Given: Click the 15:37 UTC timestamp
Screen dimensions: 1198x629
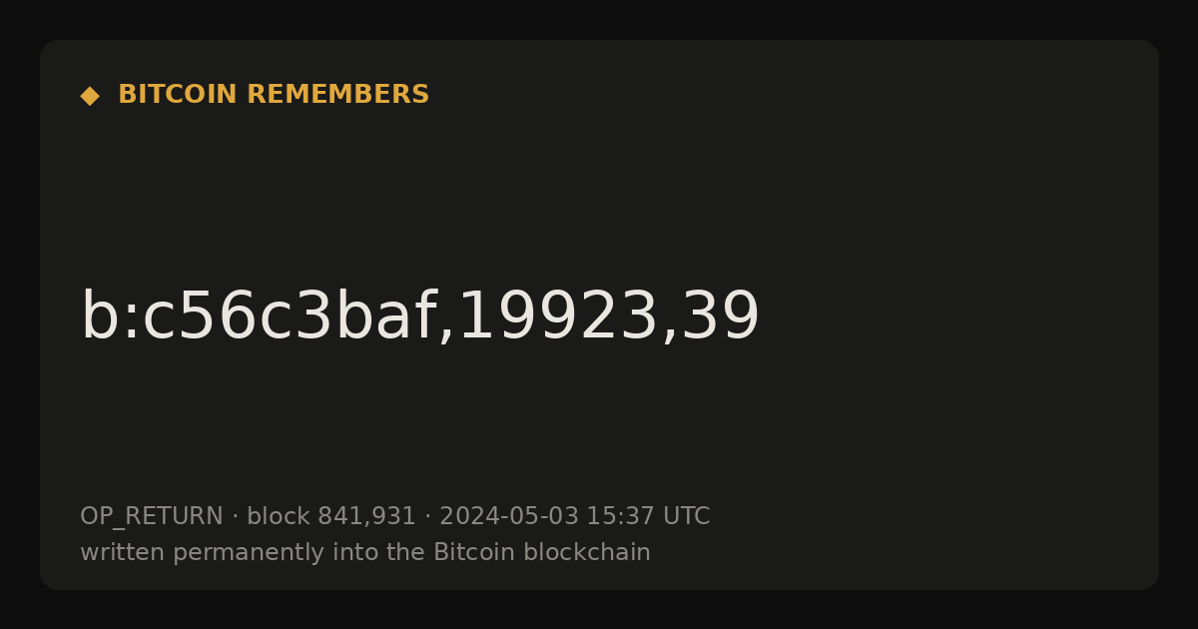Looking at the screenshot, I should (x=648, y=517).
